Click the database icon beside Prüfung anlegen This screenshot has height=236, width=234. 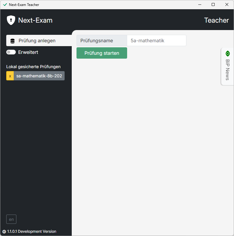pyautogui.click(x=13, y=41)
